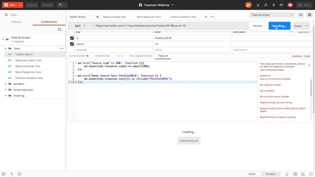Insert snippet Response body: Contains string

[276, 103]
